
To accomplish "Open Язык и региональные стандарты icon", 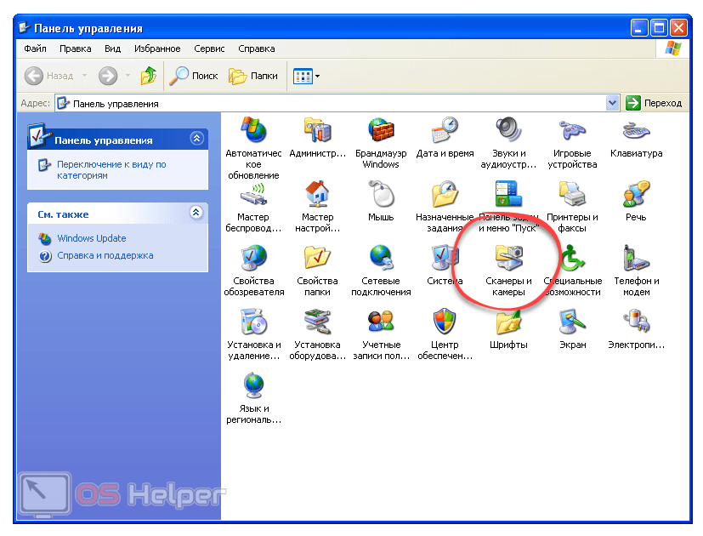I will [x=253, y=387].
